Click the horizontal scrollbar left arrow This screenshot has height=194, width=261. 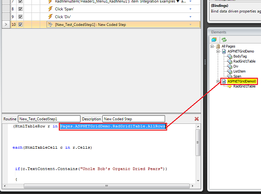click(4, 186)
